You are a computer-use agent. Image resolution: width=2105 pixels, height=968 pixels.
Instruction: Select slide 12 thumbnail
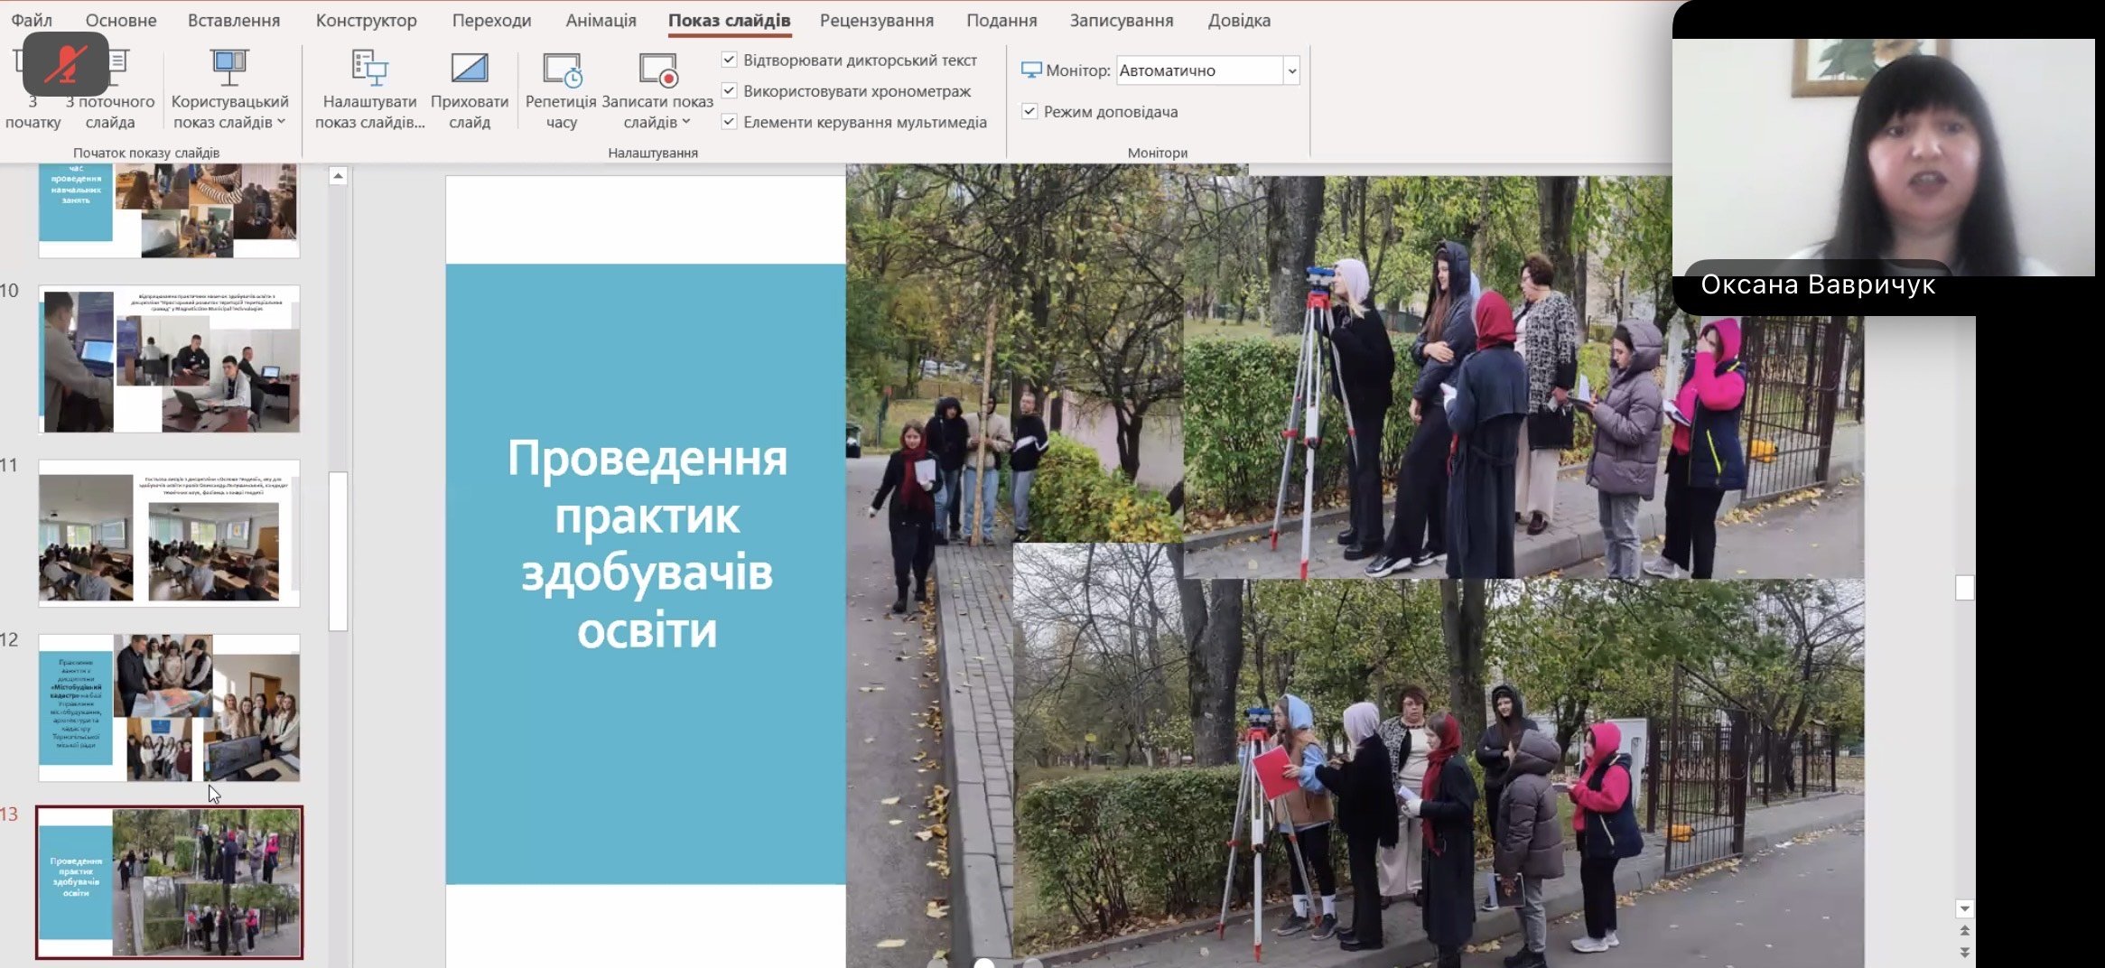[169, 707]
